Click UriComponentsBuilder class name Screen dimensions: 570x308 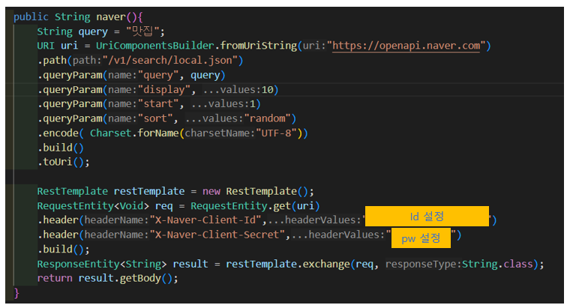tap(154, 46)
